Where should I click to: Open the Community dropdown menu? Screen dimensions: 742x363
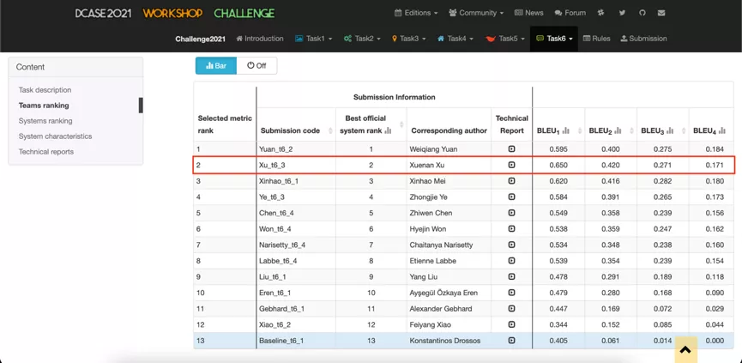(x=476, y=13)
